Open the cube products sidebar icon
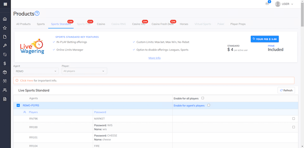 point(5,72)
